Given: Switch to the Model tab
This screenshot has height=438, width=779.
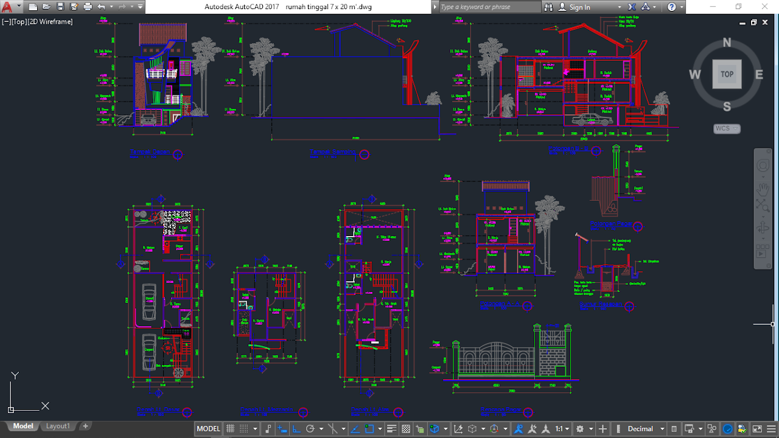Looking at the screenshot, I should tap(23, 426).
